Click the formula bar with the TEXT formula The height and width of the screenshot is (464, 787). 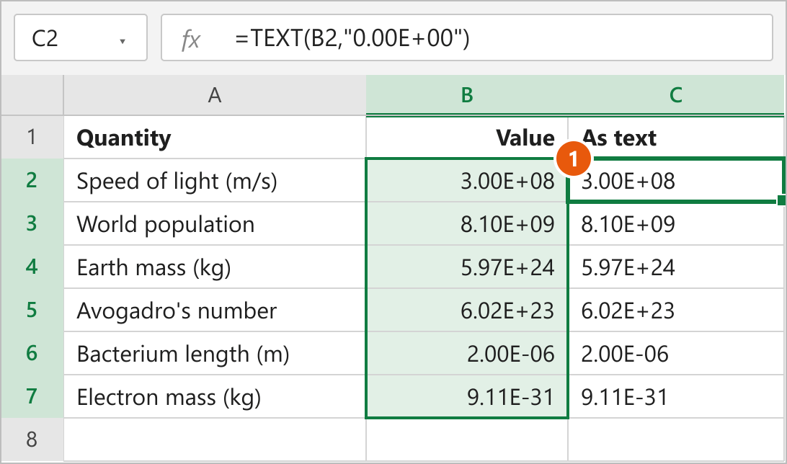[x=467, y=37]
